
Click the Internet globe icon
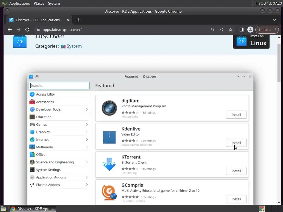(x=32, y=139)
